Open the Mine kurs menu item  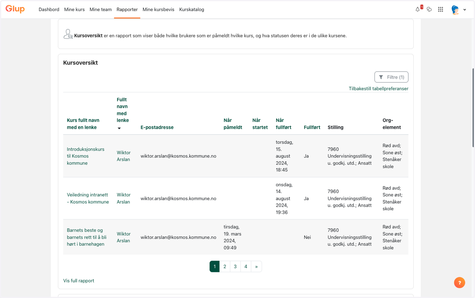click(74, 9)
